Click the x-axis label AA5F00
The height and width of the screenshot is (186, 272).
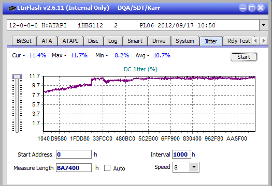(237, 138)
